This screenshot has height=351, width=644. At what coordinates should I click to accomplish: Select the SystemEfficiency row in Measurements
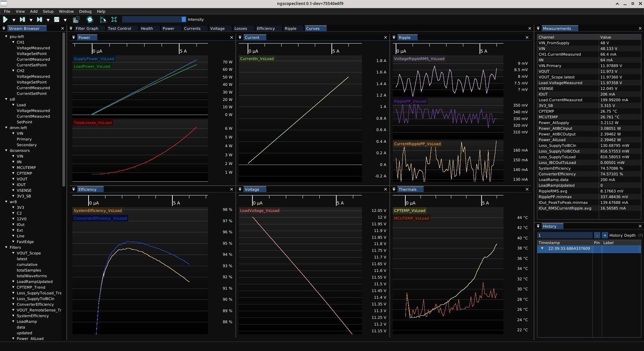(x=589, y=168)
